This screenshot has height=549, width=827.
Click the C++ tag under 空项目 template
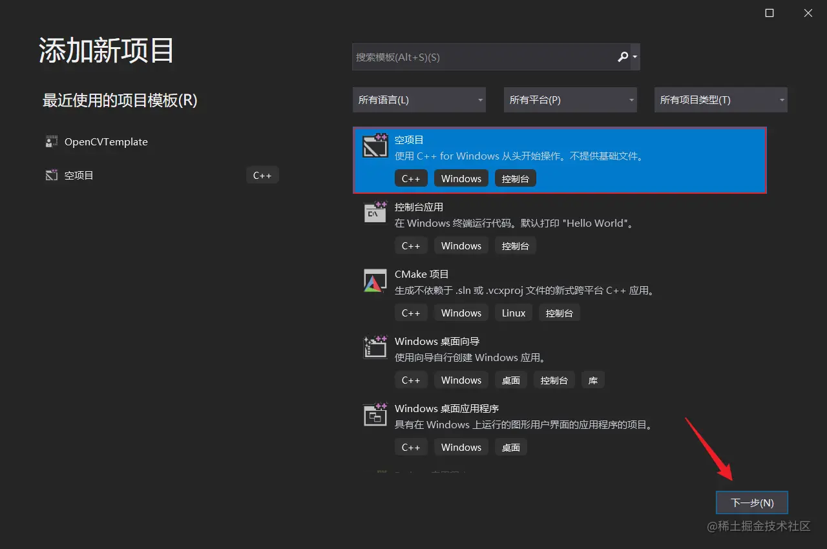pos(411,178)
